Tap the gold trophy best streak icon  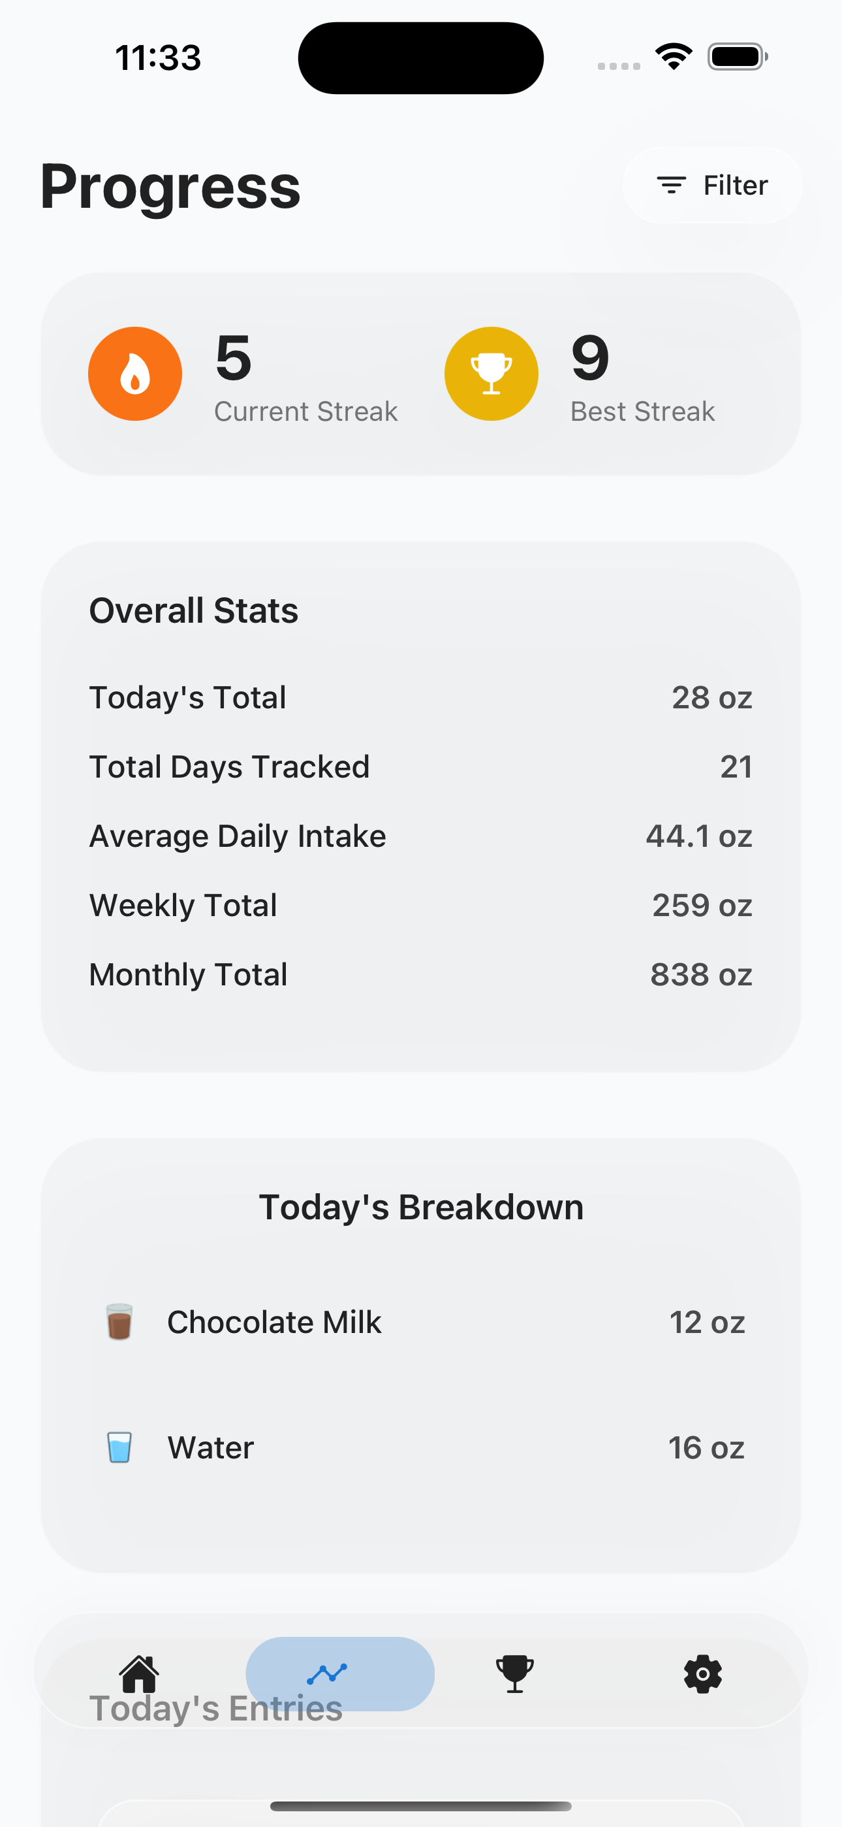[x=491, y=374]
